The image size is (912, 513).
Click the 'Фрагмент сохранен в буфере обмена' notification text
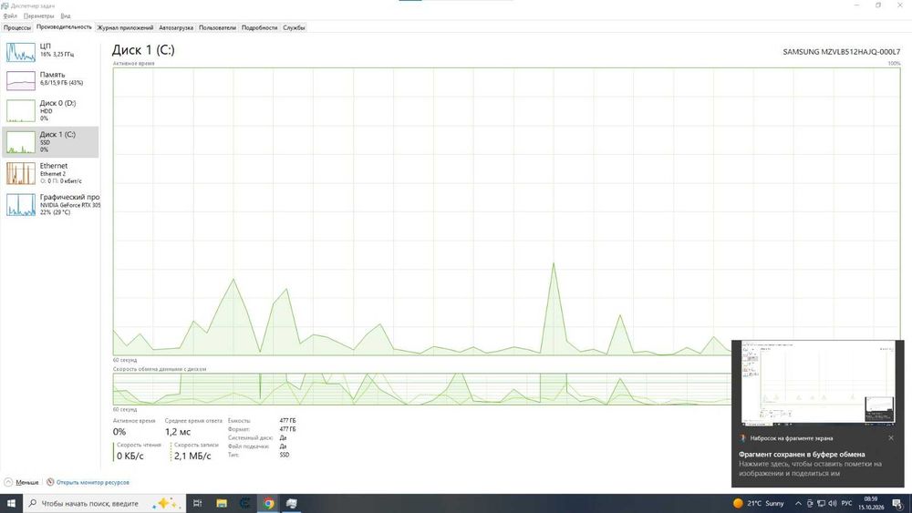[x=802, y=455]
